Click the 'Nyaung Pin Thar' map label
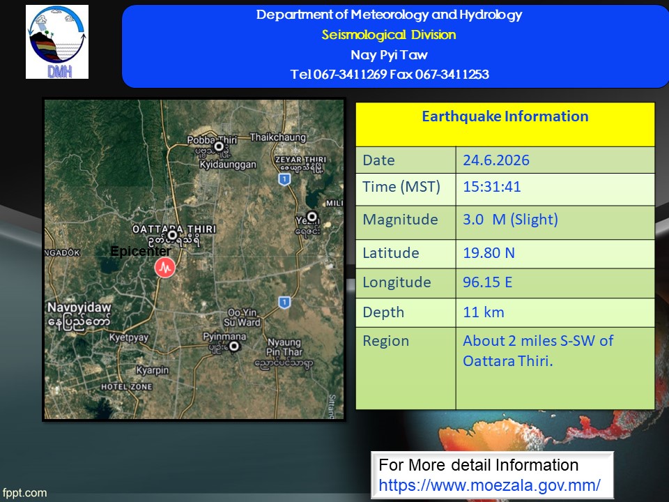The width and height of the screenshot is (669, 502). [x=284, y=347]
